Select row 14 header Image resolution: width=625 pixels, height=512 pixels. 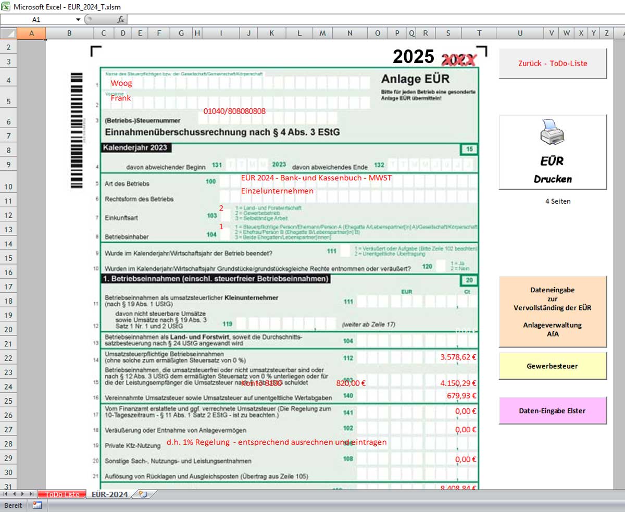(8, 244)
